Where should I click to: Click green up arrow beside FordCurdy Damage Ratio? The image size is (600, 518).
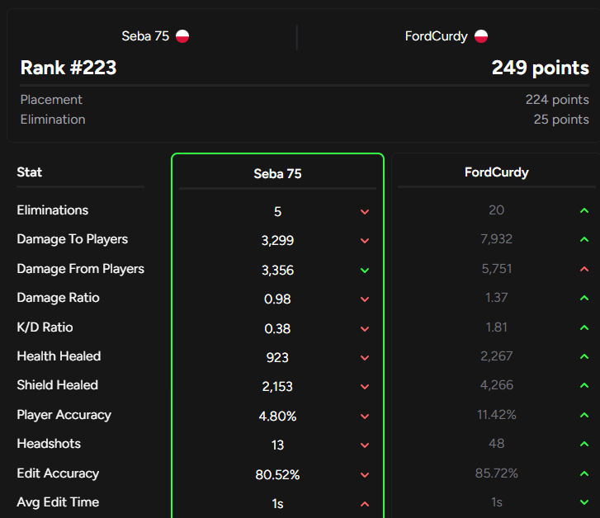(584, 298)
